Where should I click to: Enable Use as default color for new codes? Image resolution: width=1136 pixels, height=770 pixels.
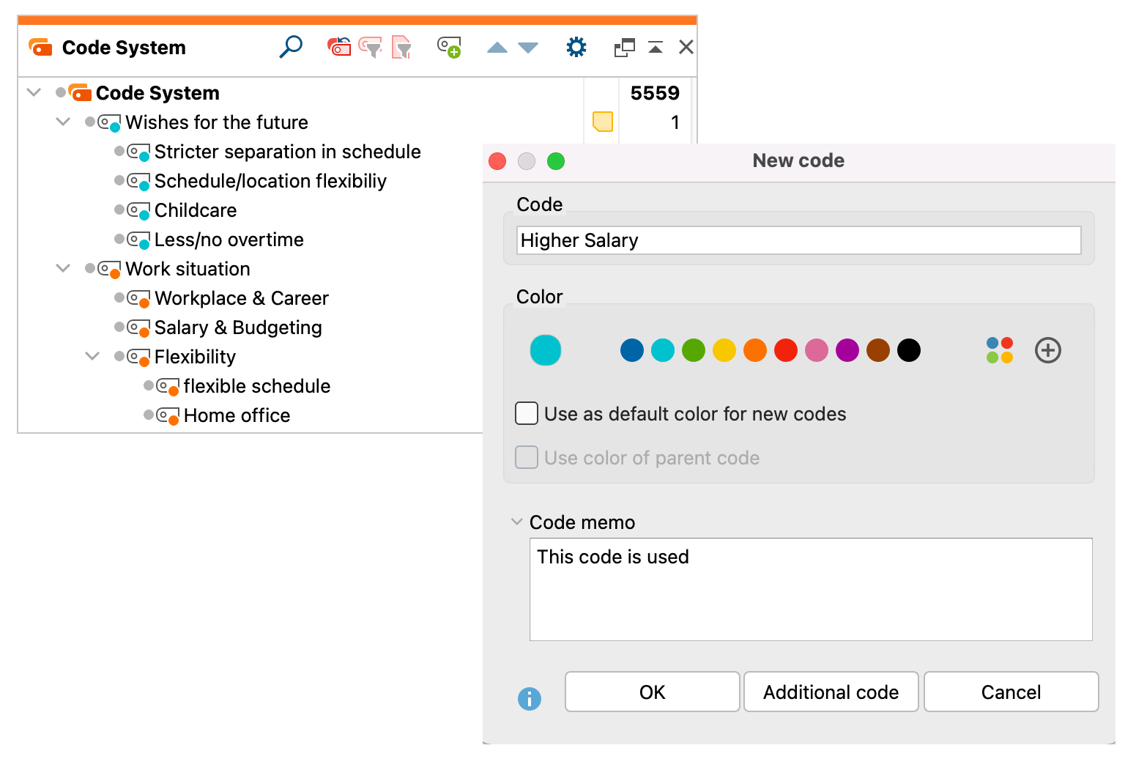[x=527, y=414]
